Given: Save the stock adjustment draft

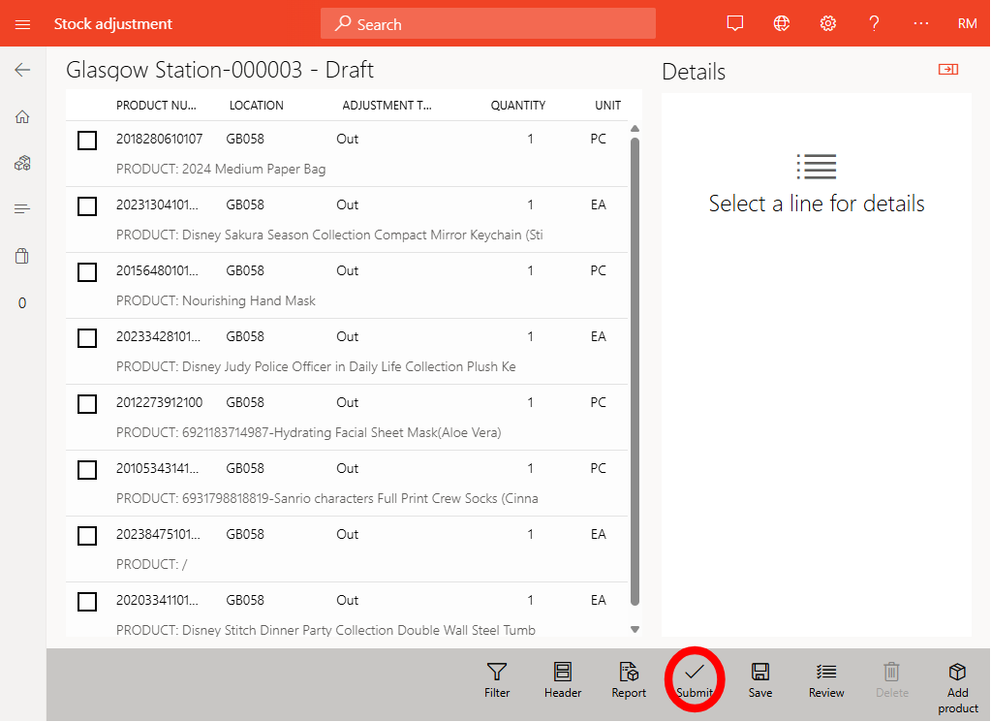Looking at the screenshot, I should 760,678.
